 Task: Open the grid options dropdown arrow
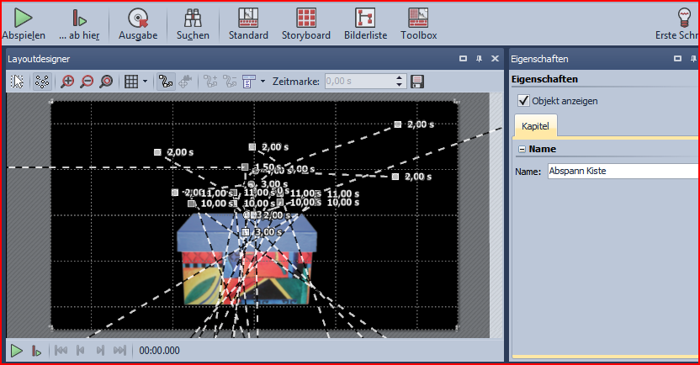coord(146,82)
